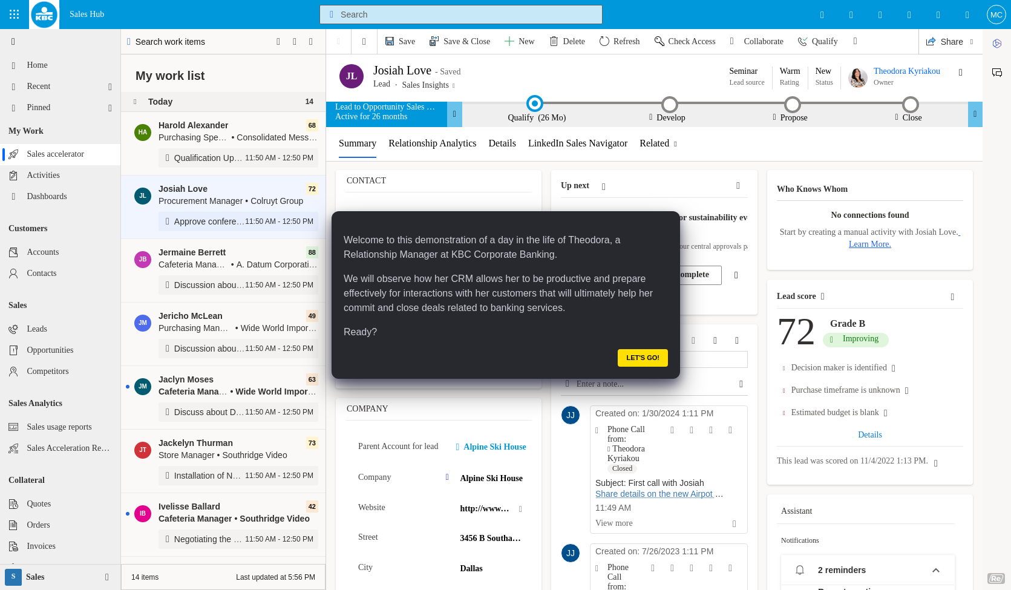
Task: Click the Qualify command icon
Action: tap(802, 41)
